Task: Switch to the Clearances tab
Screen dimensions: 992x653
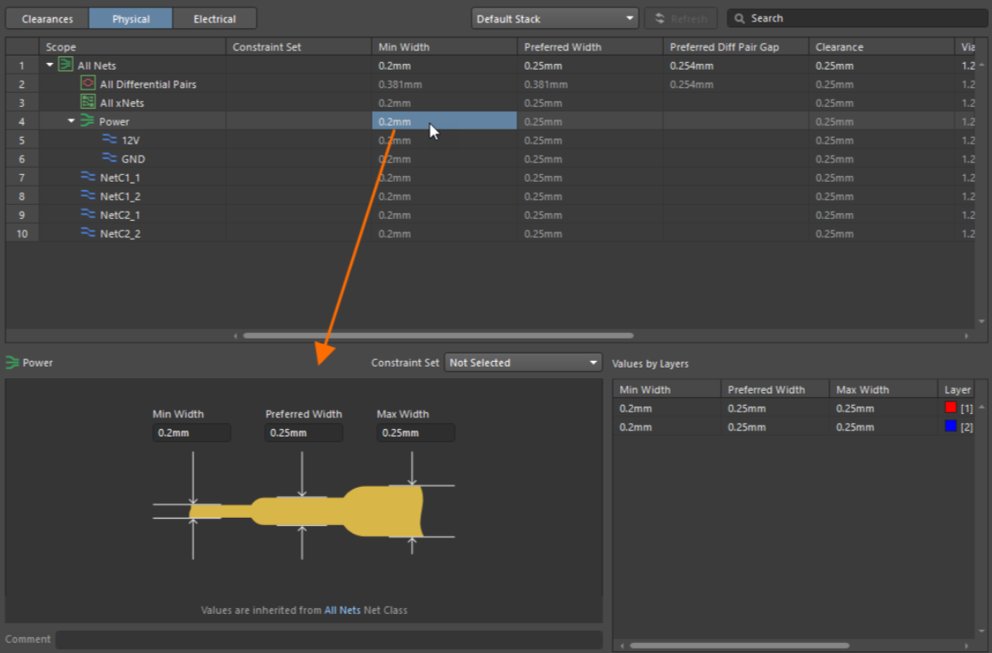Action: 47,18
